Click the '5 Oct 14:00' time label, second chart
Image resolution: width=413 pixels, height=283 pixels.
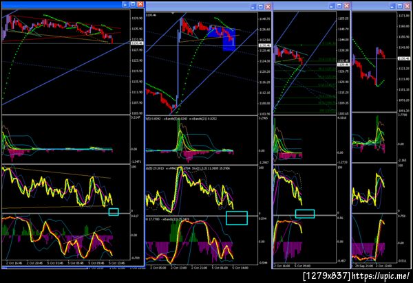(x=240, y=268)
